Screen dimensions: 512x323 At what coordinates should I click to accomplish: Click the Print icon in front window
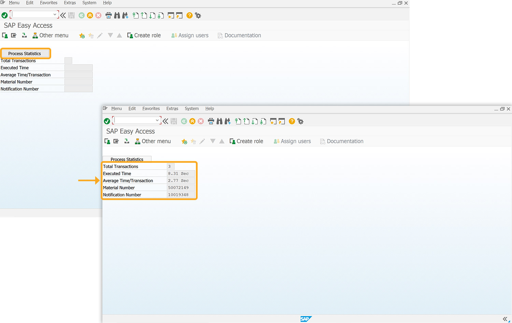click(211, 121)
